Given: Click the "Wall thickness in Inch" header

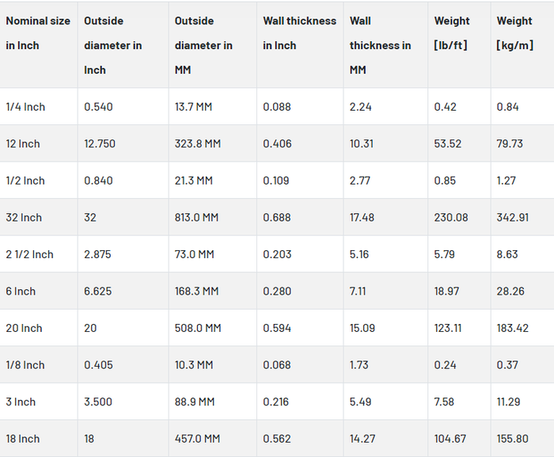Looking at the screenshot, I should point(299,33).
